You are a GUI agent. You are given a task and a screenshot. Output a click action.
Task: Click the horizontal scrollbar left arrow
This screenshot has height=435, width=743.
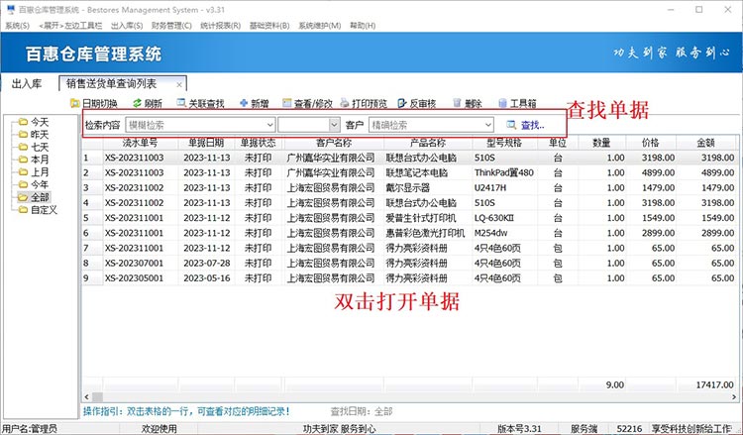pos(86,397)
